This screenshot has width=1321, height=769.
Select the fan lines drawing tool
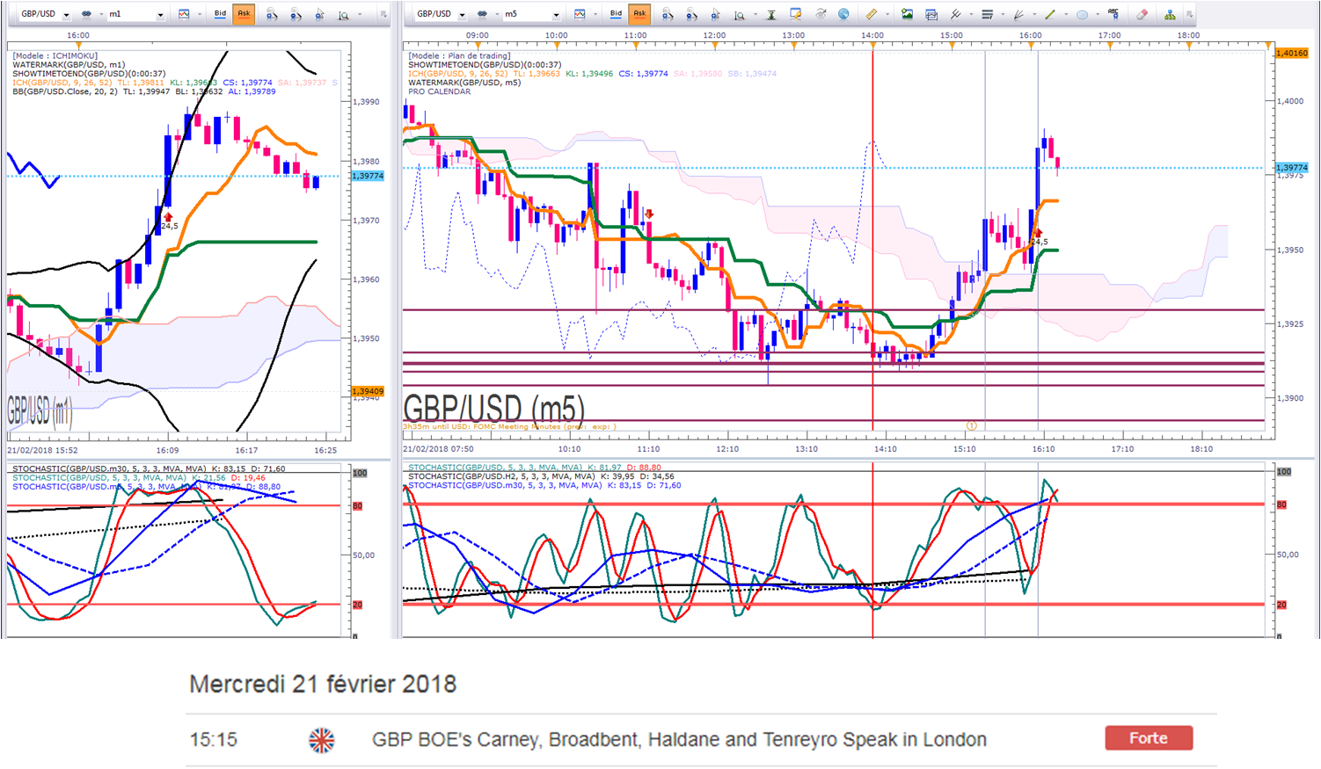point(1018,14)
